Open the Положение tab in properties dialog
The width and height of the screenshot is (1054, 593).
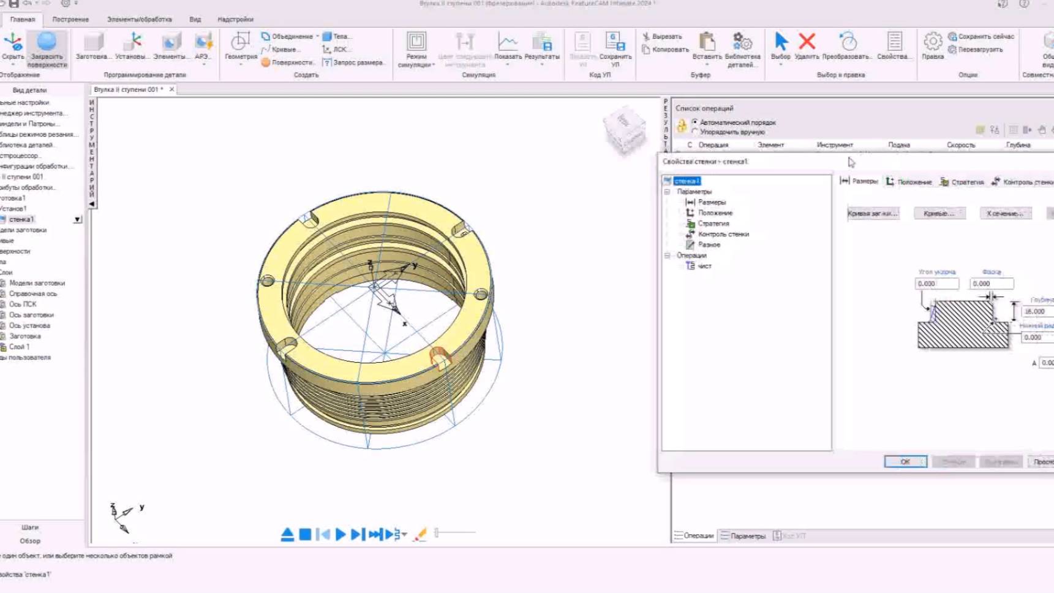[x=909, y=182]
